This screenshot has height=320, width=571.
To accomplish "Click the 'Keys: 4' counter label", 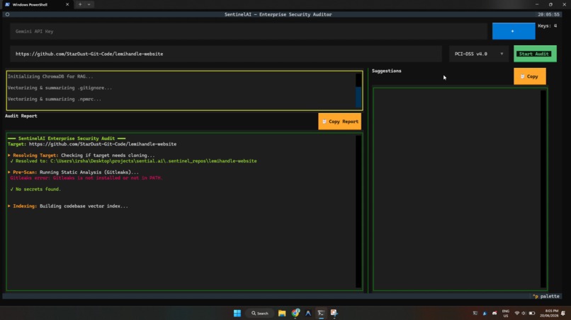I will click(548, 26).
